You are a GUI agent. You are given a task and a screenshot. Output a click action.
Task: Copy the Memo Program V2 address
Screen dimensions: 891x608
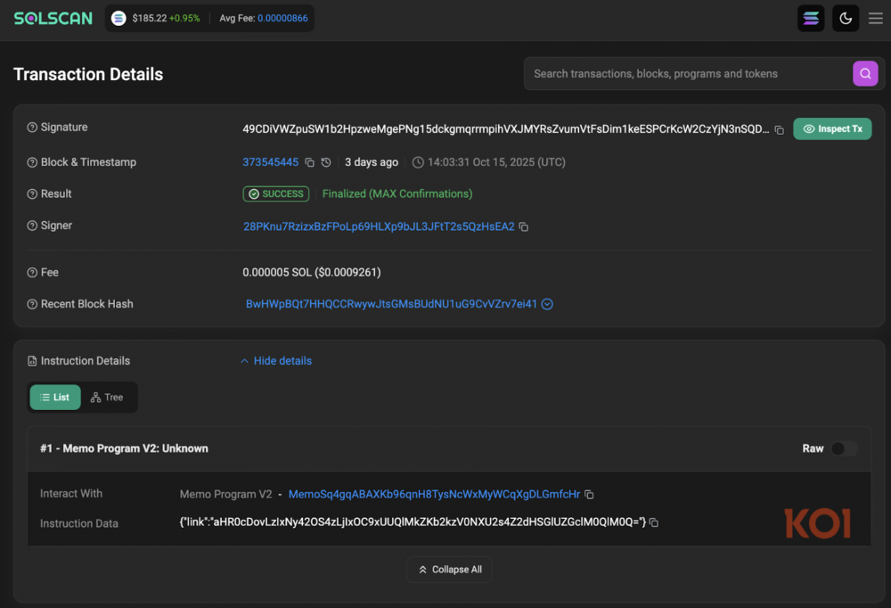[589, 495]
